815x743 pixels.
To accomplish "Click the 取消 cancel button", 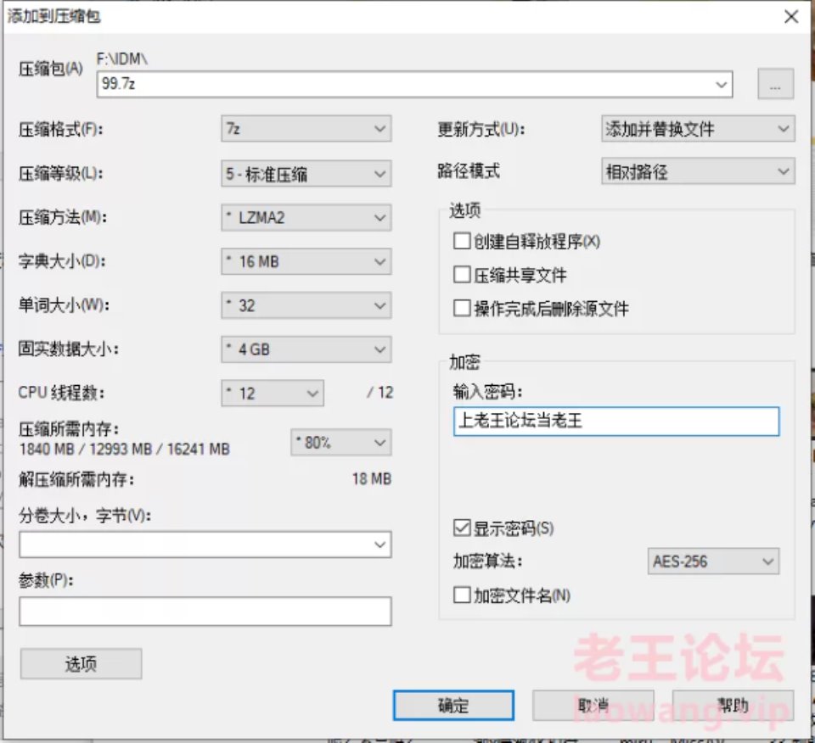I will pos(593,705).
